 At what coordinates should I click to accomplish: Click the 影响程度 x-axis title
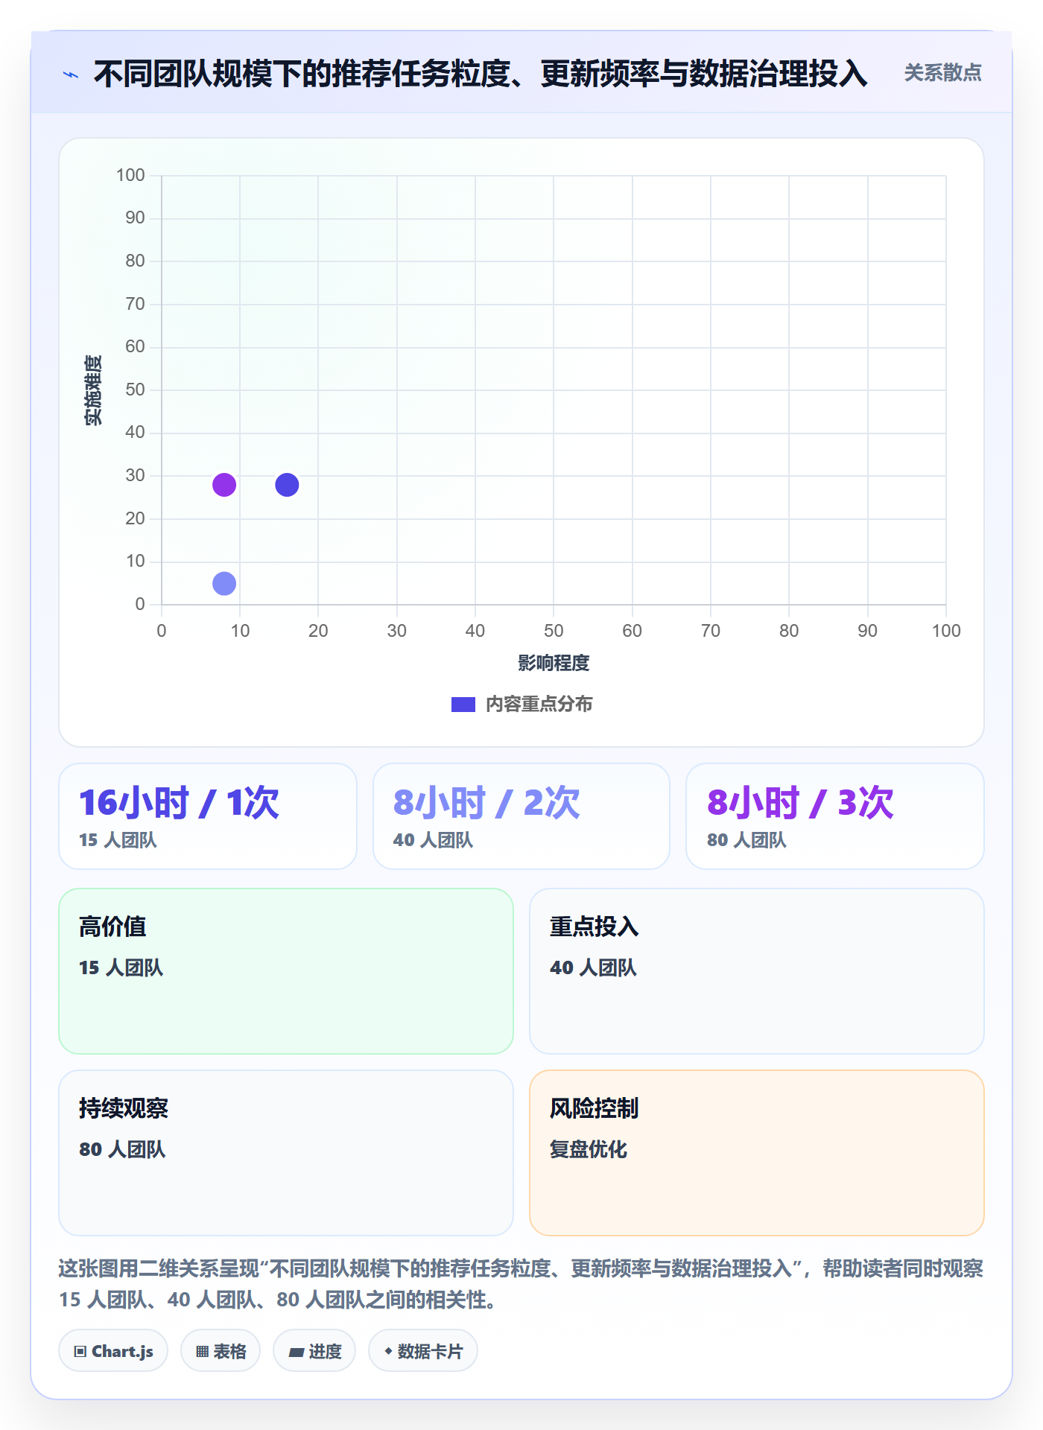[x=554, y=663]
